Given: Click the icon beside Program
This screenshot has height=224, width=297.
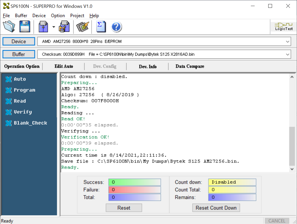Looking at the screenshot, I should [x=9, y=90].
